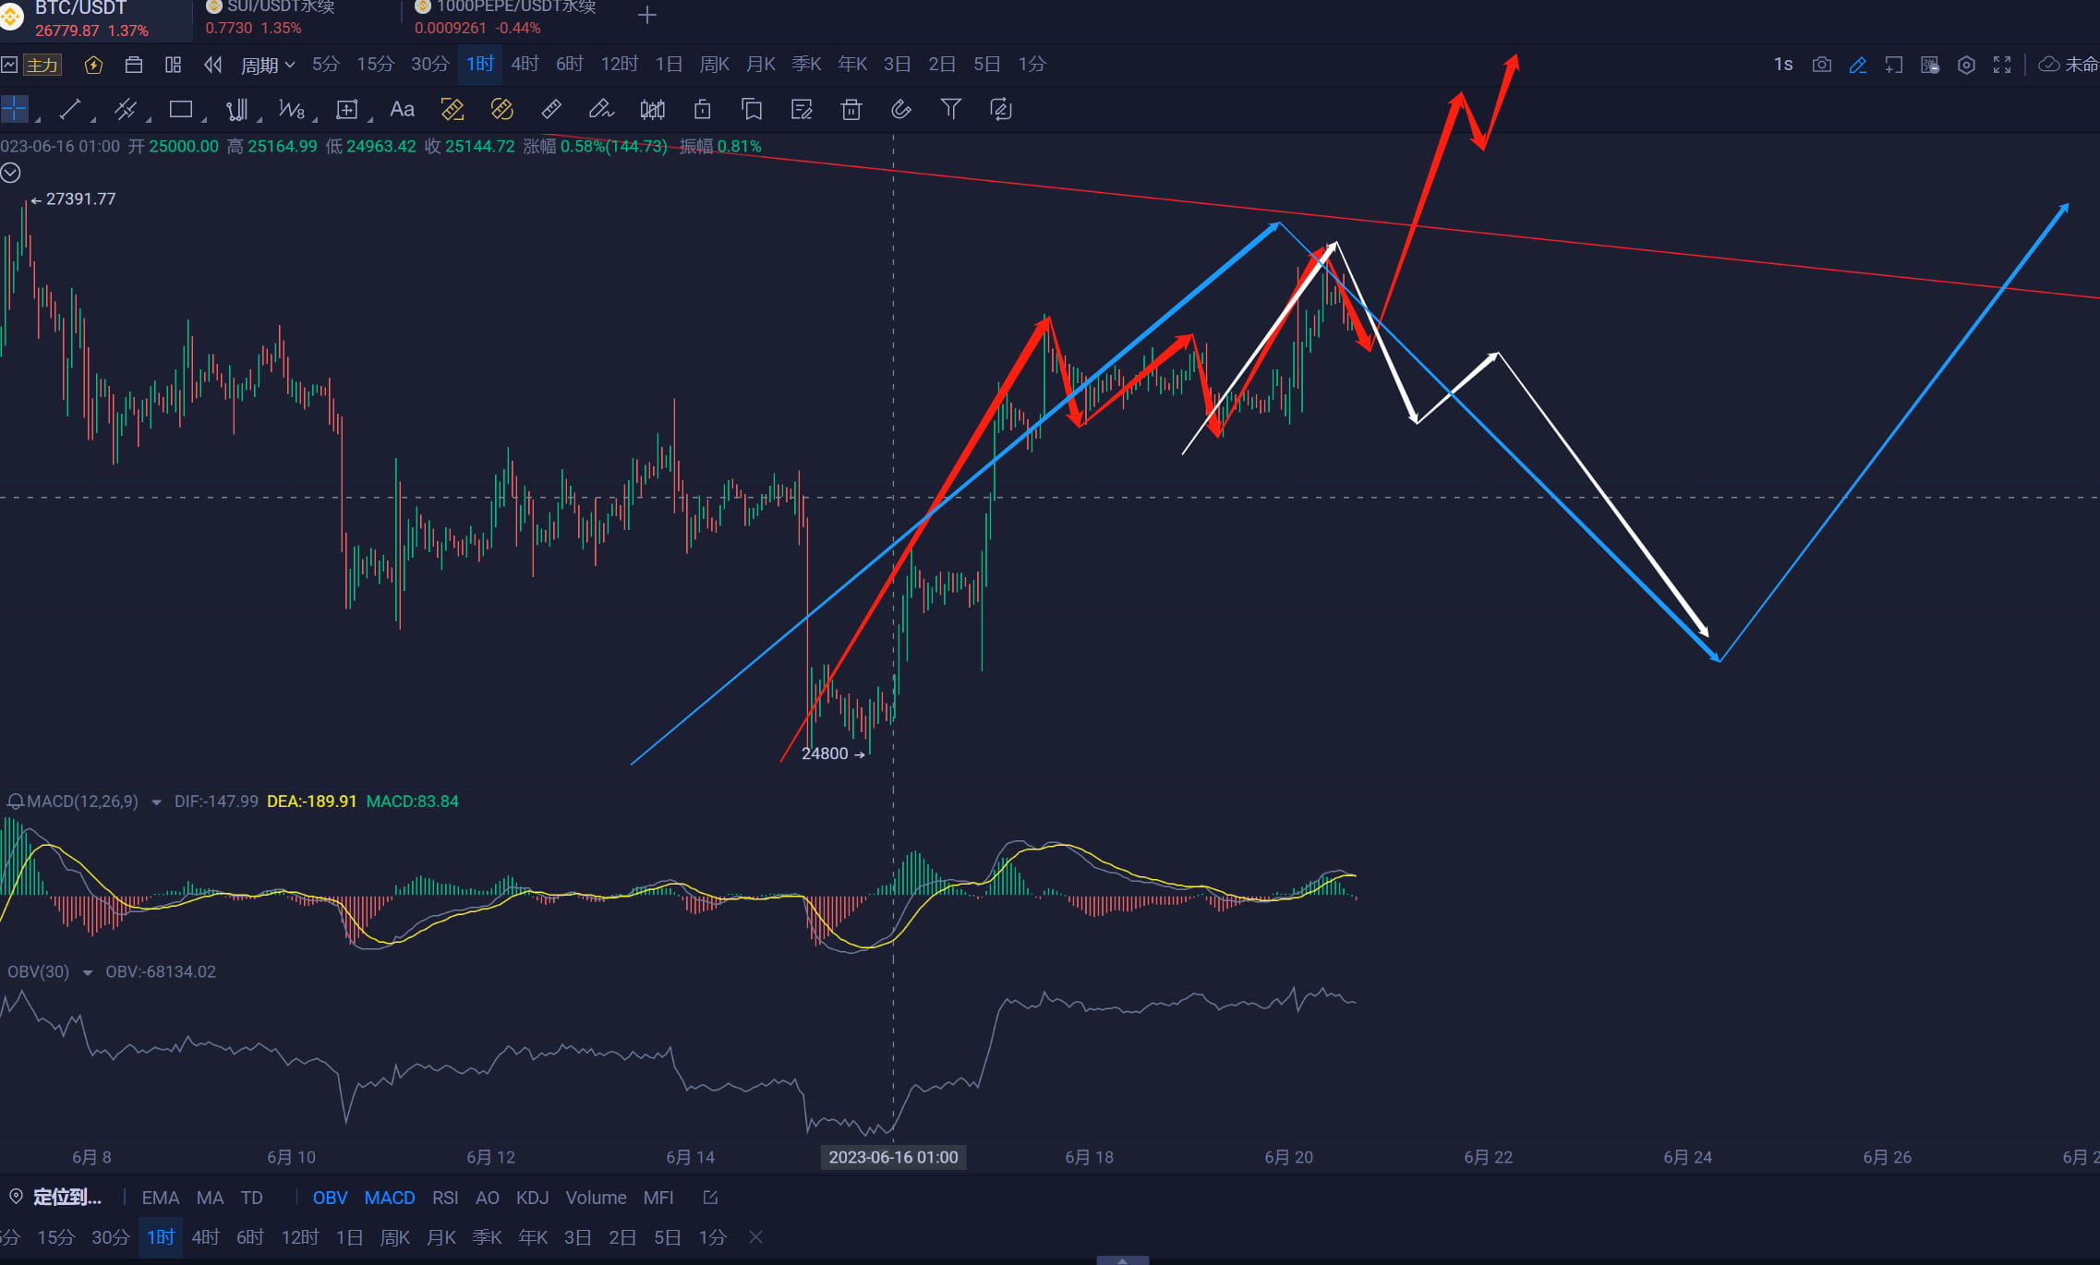Toggle the 主力 indicator badge
Image resolution: width=2100 pixels, height=1265 pixels.
coord(42,65)
